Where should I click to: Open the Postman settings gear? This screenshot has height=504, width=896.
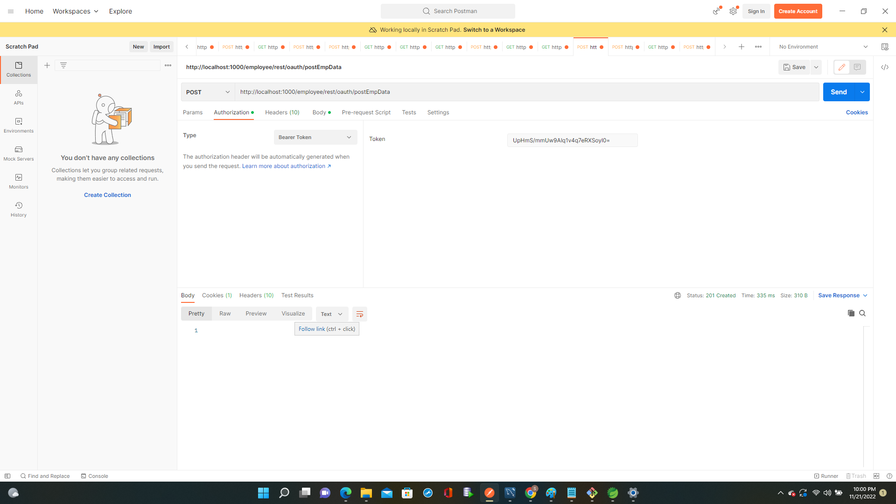click(733, 11)
